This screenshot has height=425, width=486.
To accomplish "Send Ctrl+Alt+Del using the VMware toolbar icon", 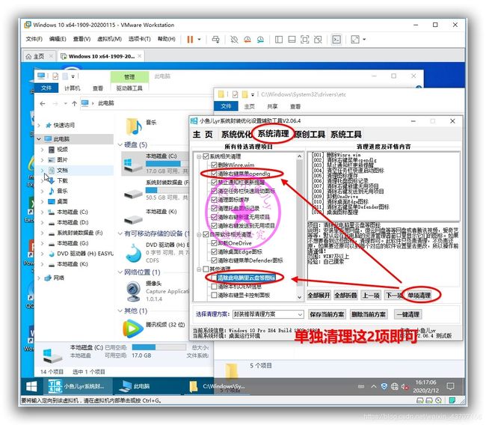I will (215, 40).
